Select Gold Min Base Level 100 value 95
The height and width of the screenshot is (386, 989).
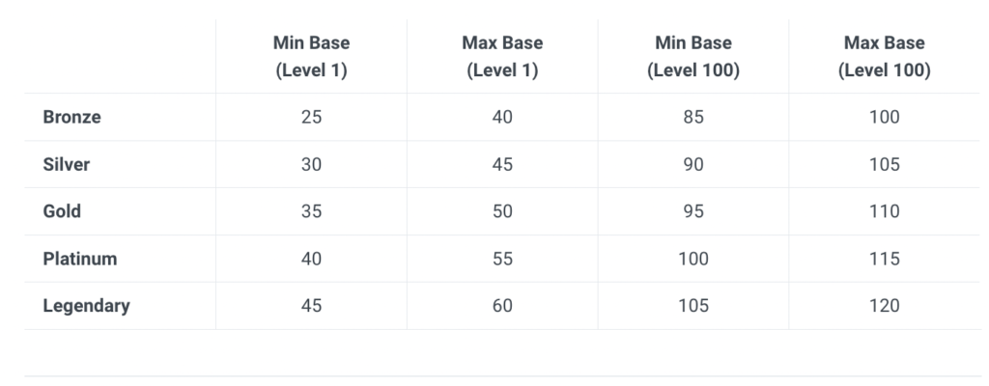(x=692, y=211)
